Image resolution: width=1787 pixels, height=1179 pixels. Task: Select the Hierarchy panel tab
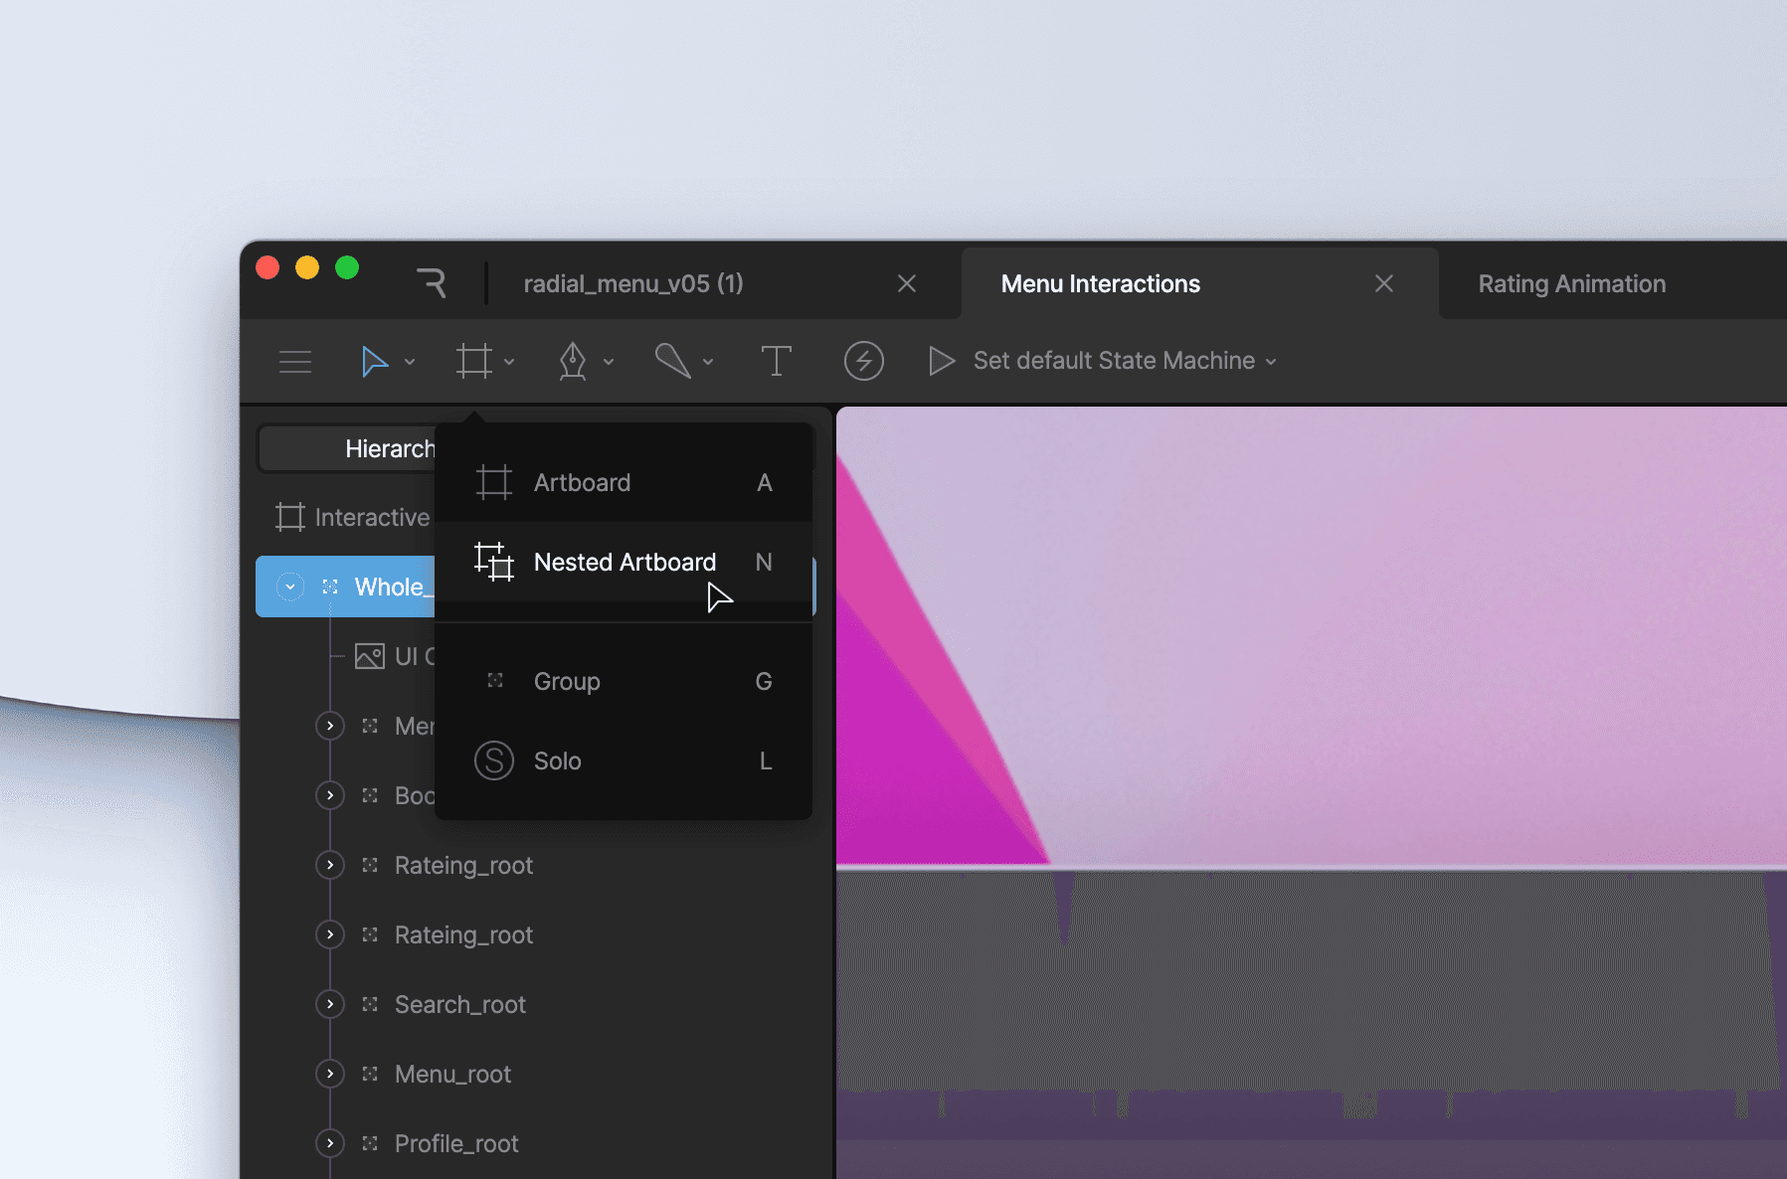[x=348, y=448]
